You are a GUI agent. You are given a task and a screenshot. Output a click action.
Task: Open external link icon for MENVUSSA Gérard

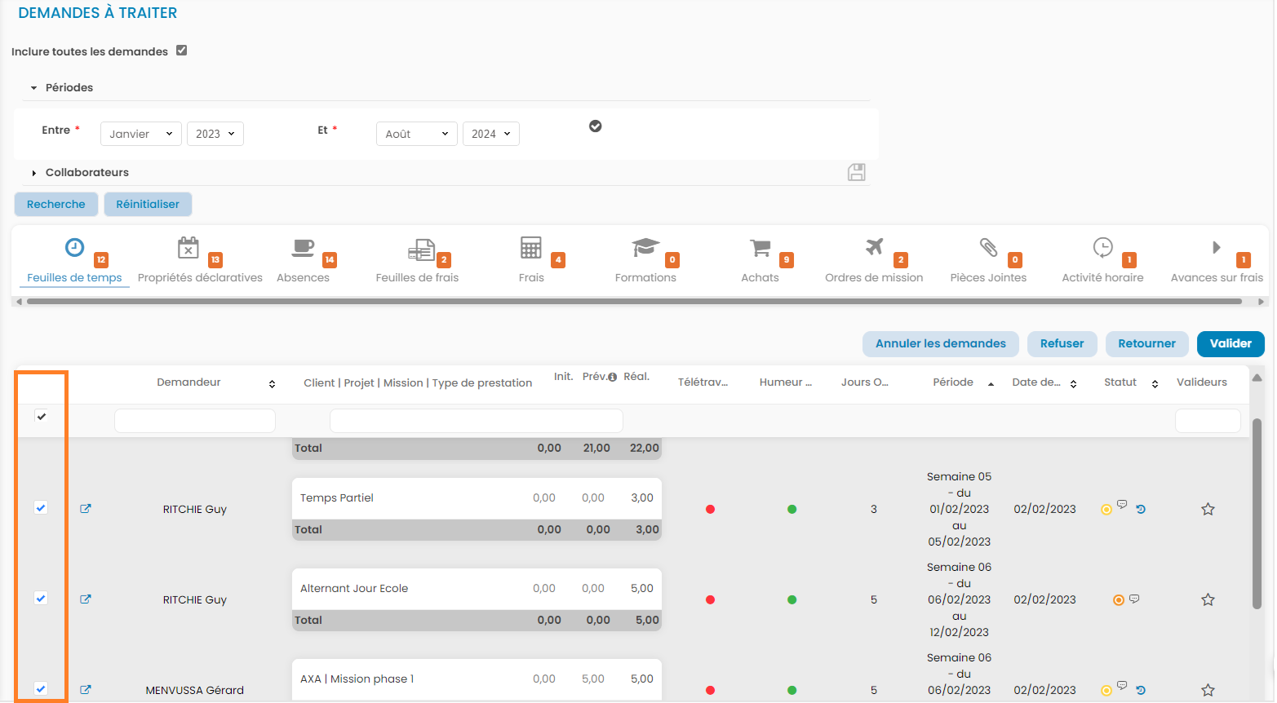point(86,690)
